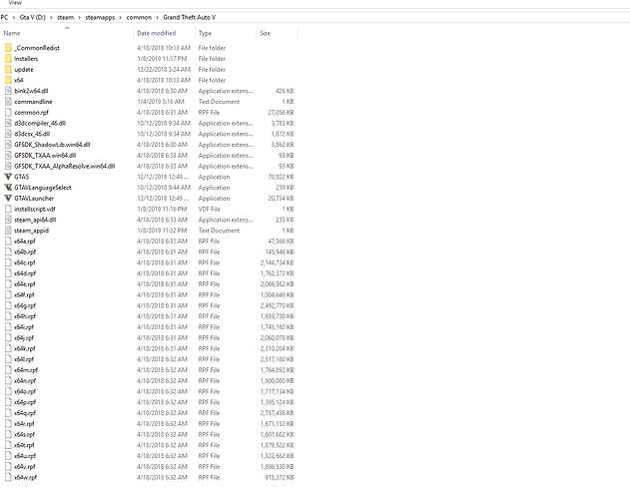Screen dimensions: 630x498
Task: Expand breadcrumb chevron after common
Action: (x=158, y=18)
